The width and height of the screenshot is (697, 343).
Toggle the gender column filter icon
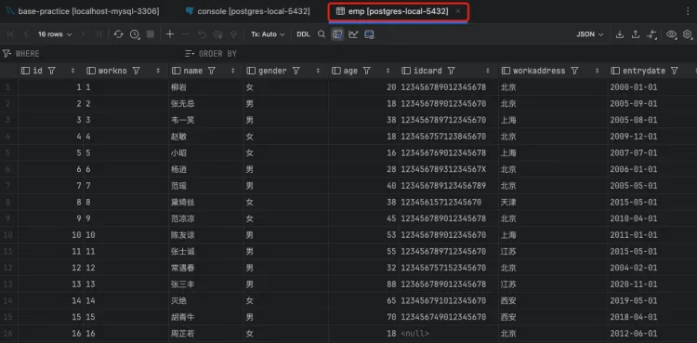[x=296, y=71]
